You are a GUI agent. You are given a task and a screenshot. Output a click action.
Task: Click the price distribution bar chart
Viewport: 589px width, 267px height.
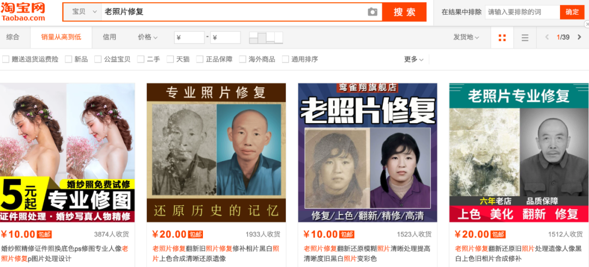(266, 38)
